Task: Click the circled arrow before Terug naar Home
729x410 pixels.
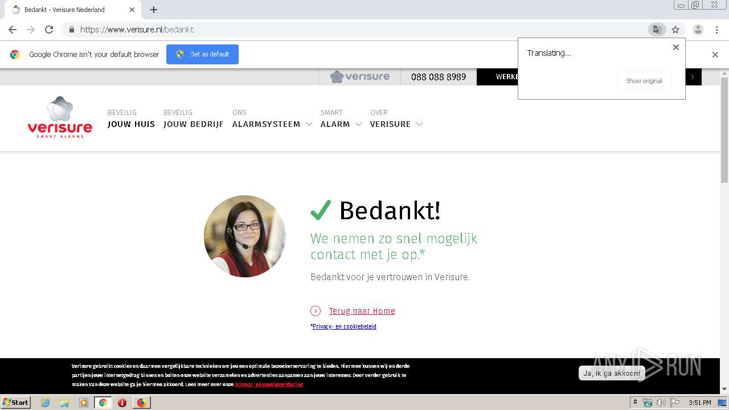Action: pyautogui.click(x=316, y=311)
